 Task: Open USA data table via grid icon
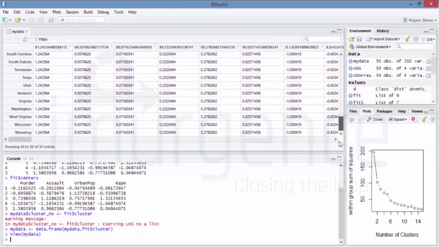click(x=428, y=68)
